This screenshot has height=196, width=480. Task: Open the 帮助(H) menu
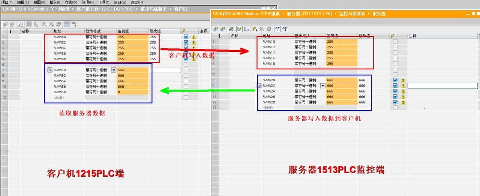pyautogui.click(x=136, y=2)
